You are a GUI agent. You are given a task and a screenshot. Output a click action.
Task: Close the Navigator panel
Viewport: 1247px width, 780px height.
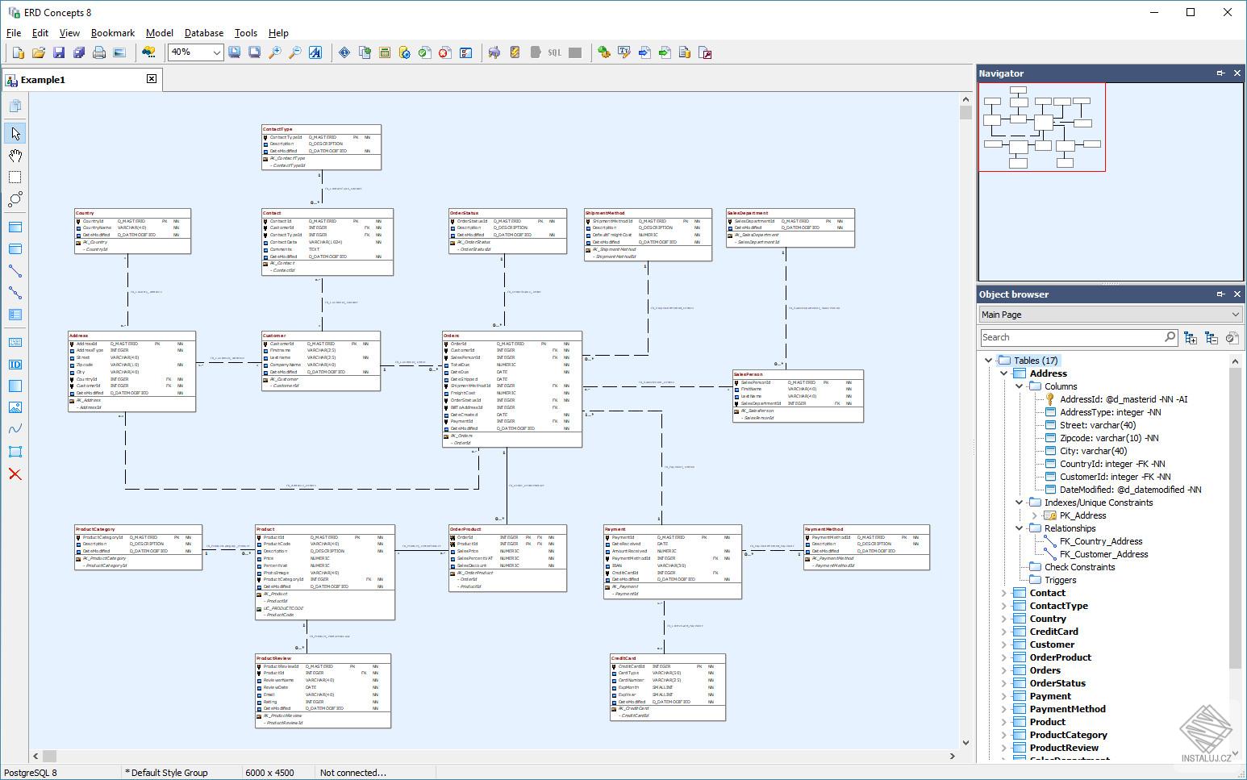click(1237, 73)
